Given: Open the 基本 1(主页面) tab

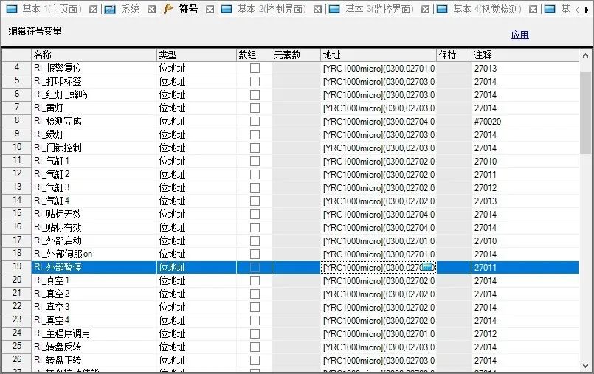Looking at the screenshot, I should click(51, 10).
